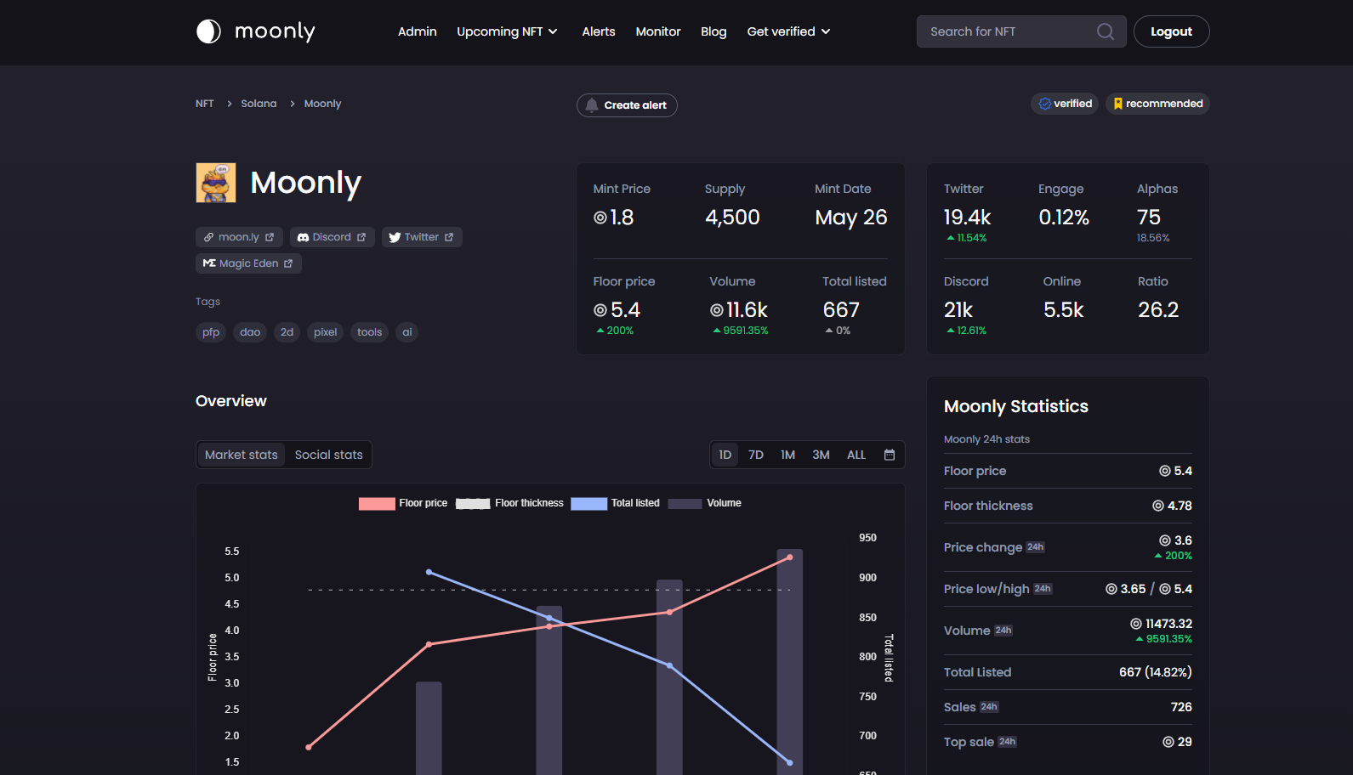Click the recommended bookmark icon
Viewport: 1353px width, 775px height.
pos(1118,104)
